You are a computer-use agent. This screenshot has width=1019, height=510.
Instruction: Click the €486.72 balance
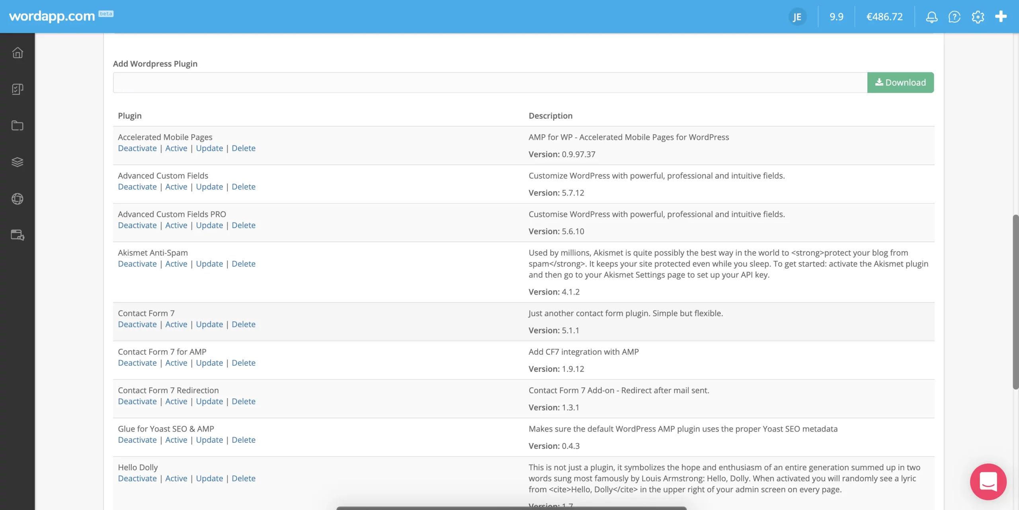[x=884, y=17]
